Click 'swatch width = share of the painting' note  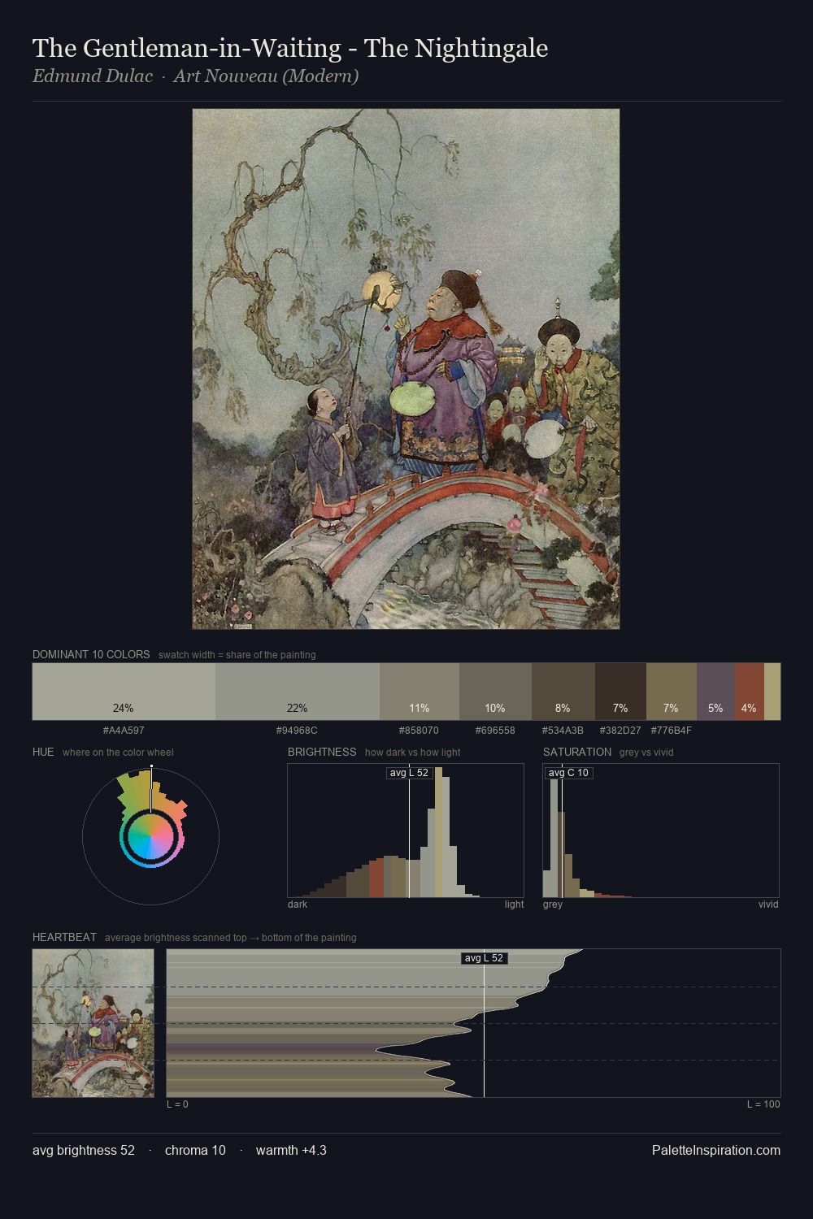coord(237,655)
